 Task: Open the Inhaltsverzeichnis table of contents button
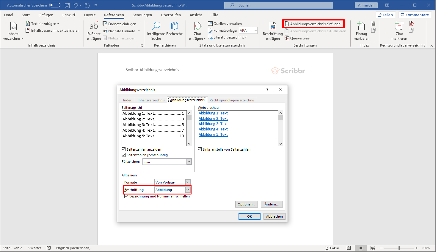click(13, 31)
